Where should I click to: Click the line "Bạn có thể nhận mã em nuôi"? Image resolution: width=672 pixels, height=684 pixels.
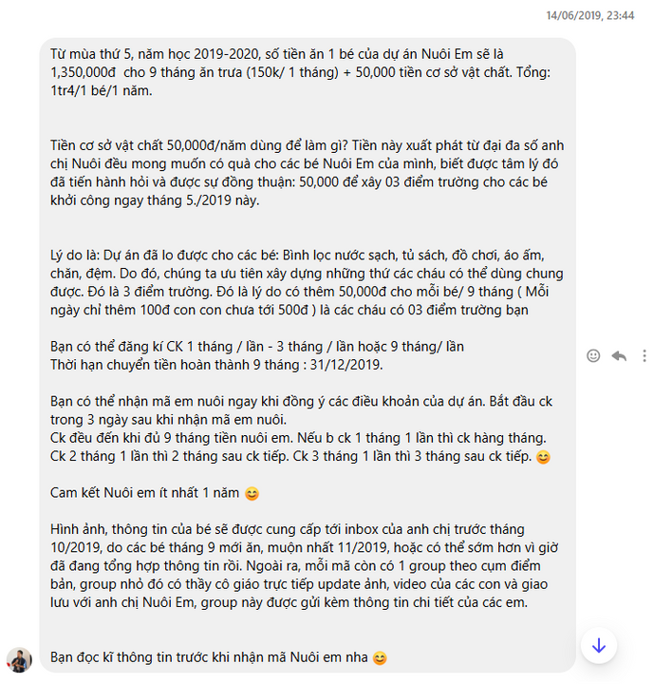pos(294,402)
